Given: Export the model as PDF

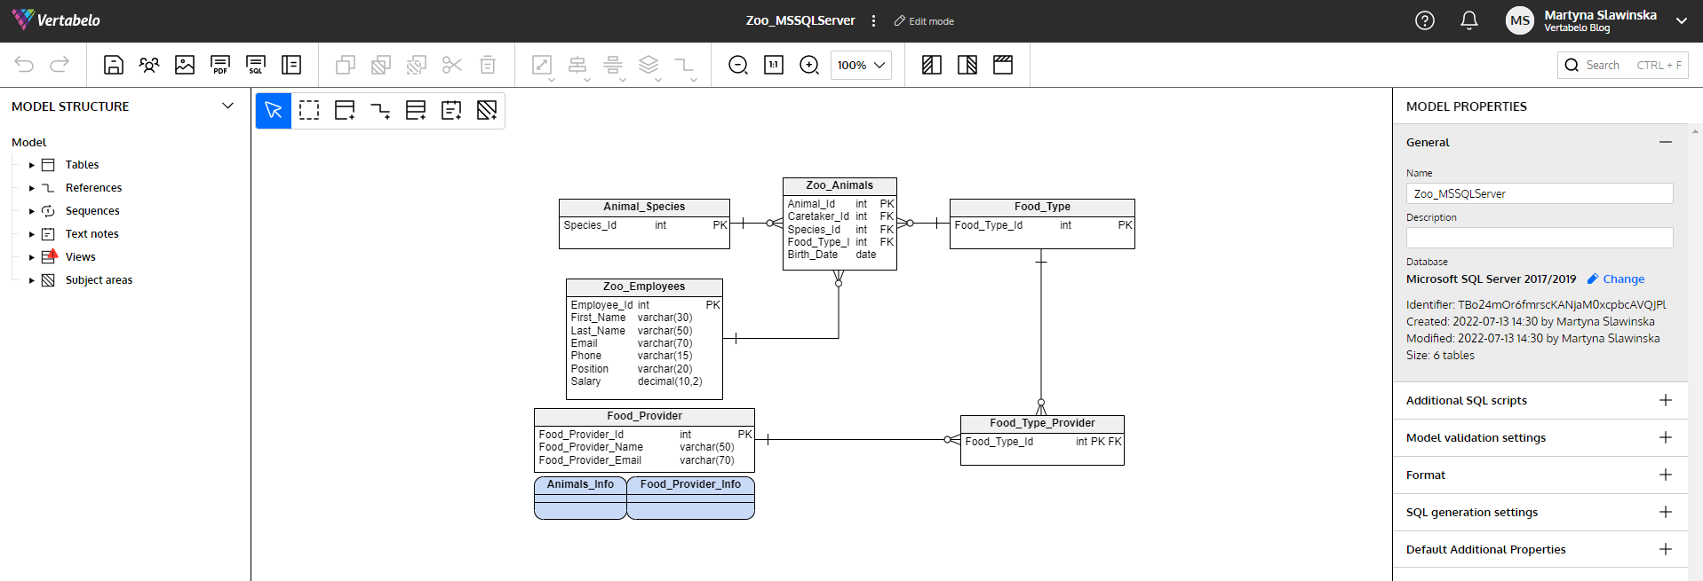Looking at the screenshot, I should point(220,65).
